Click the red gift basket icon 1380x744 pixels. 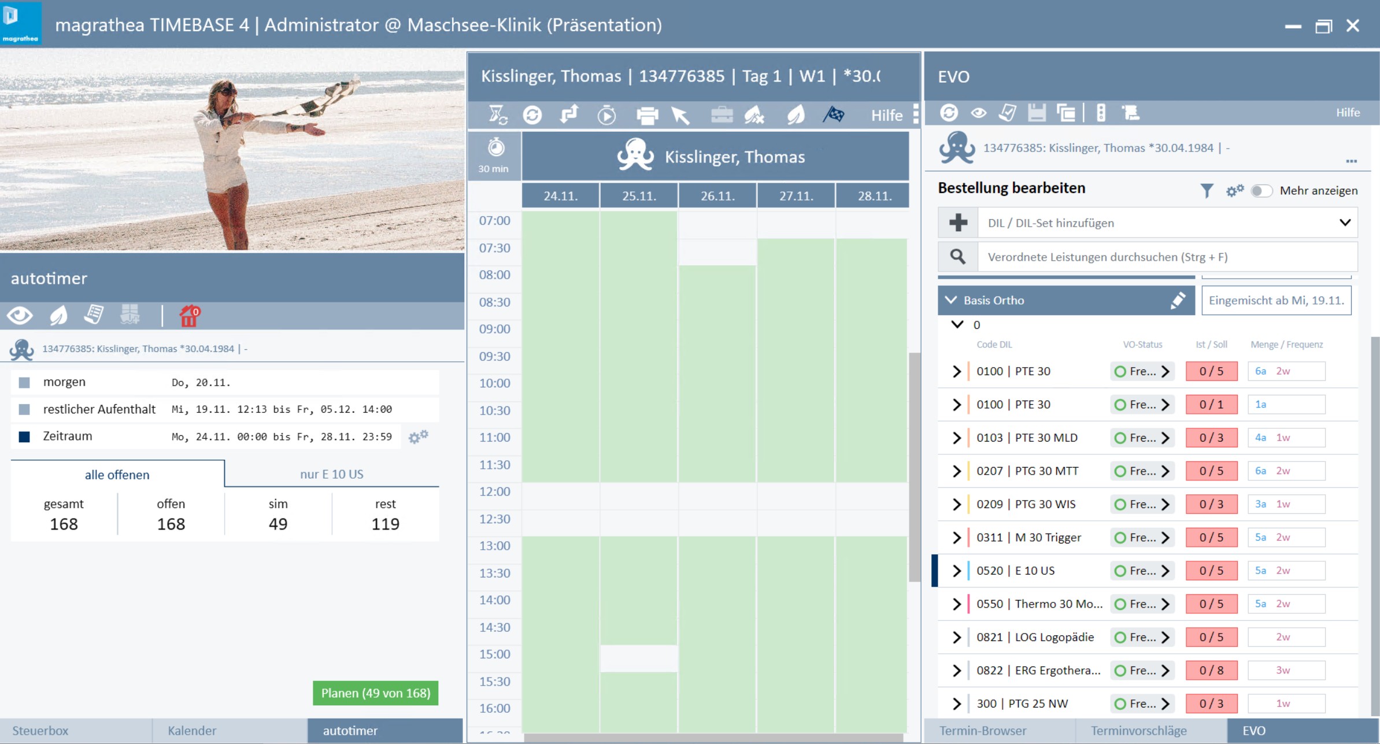pos(189,316)
